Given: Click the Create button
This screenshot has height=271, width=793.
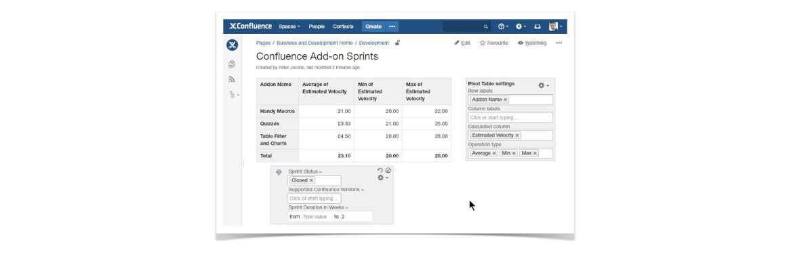Looking at the screenshot, I should coord(373,26).
